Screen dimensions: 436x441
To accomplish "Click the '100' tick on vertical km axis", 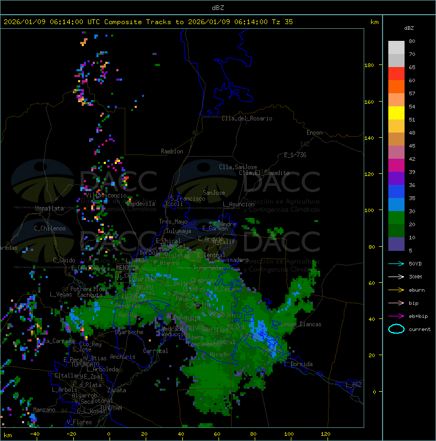I will point(369,211).
